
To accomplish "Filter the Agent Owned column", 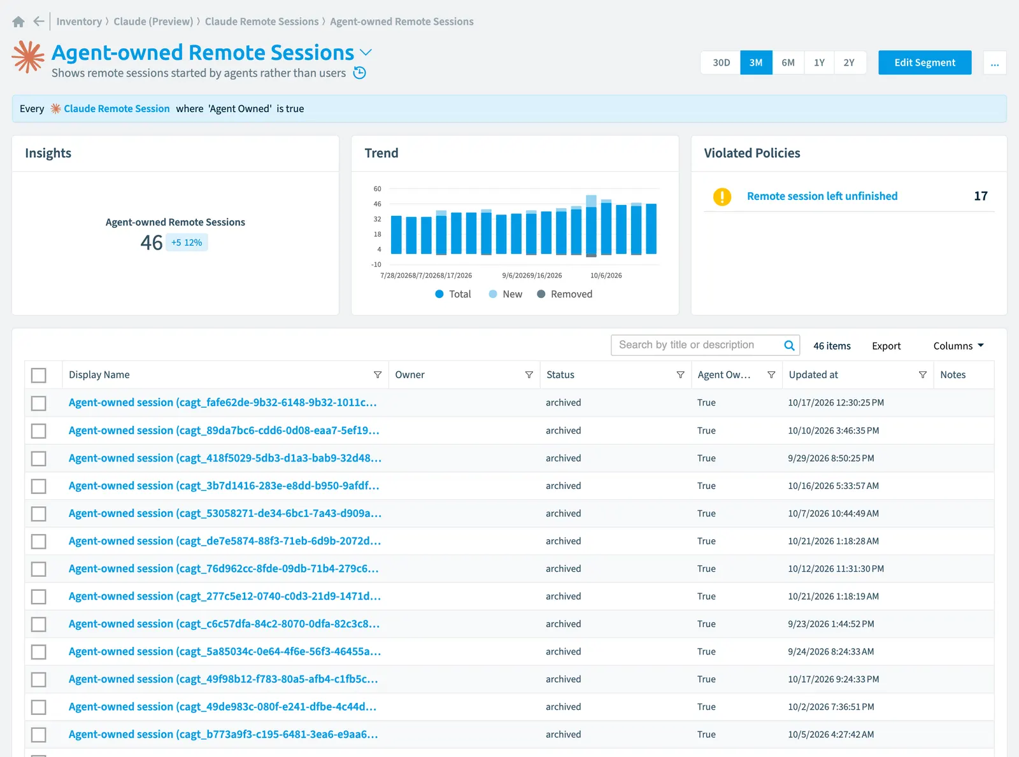I will (x=771, y=375).
